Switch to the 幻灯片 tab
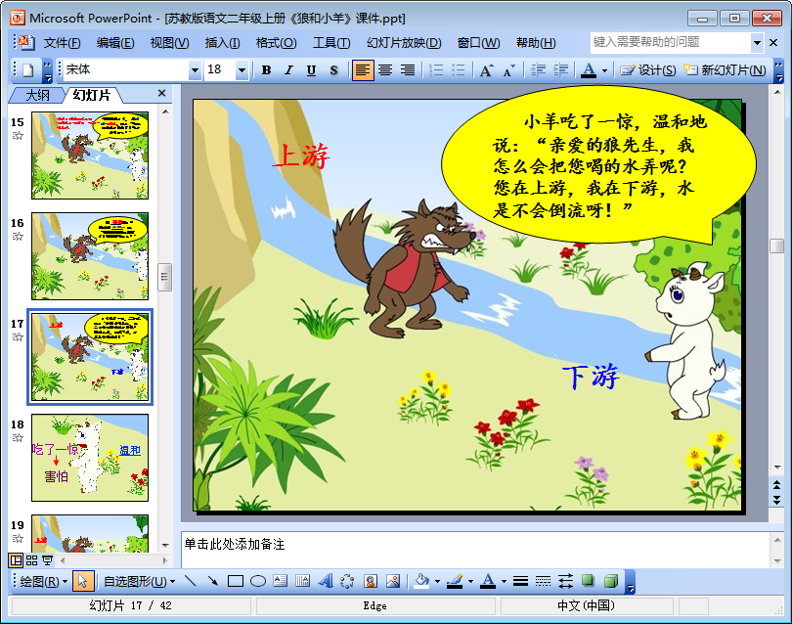This screenshot has width=792, height=624. (92, 95)
